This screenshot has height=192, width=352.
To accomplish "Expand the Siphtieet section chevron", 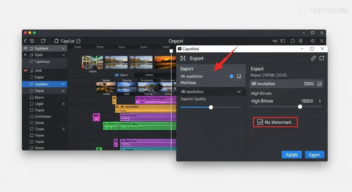I will coord(63,48).
